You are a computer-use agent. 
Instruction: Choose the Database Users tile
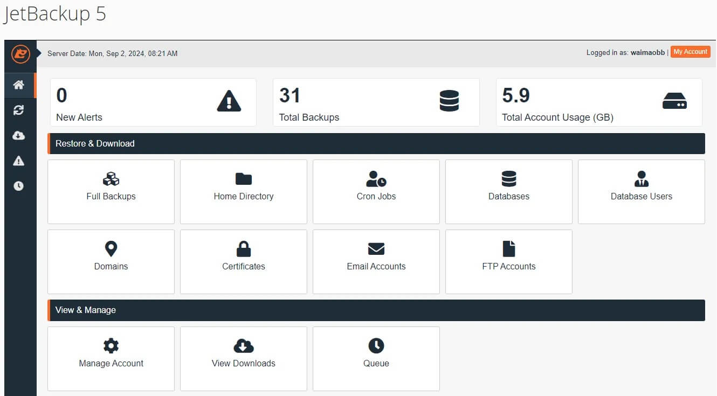click(642, 191)
